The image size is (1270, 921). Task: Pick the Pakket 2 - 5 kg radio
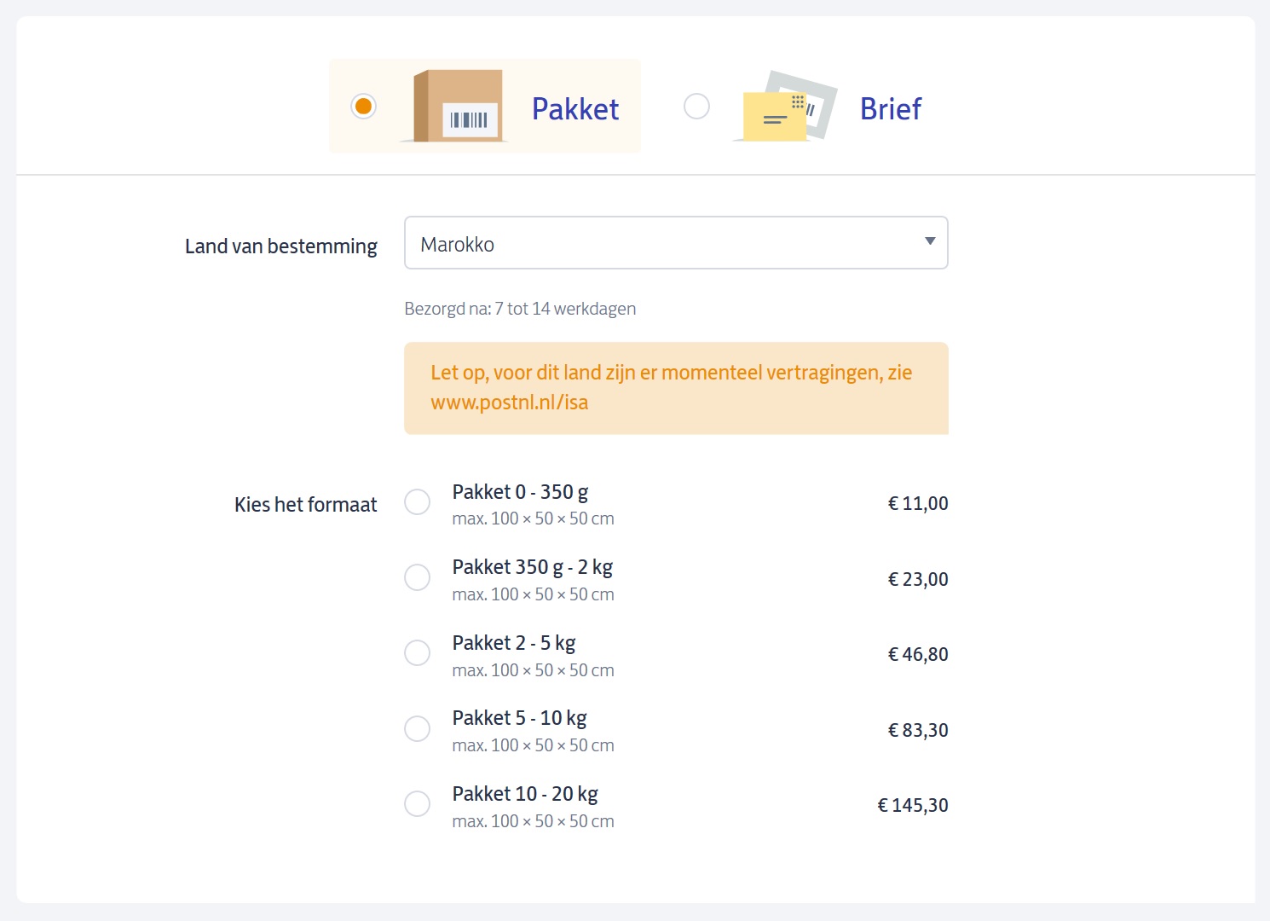[417, 653]
